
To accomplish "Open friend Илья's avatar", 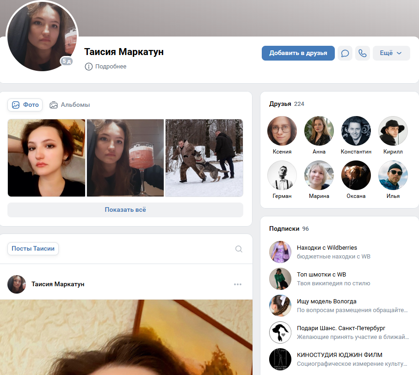I will click(x=393, y=175).
